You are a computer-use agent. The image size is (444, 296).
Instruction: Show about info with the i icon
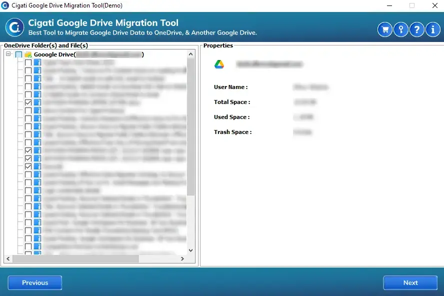(x=432, y=29)
